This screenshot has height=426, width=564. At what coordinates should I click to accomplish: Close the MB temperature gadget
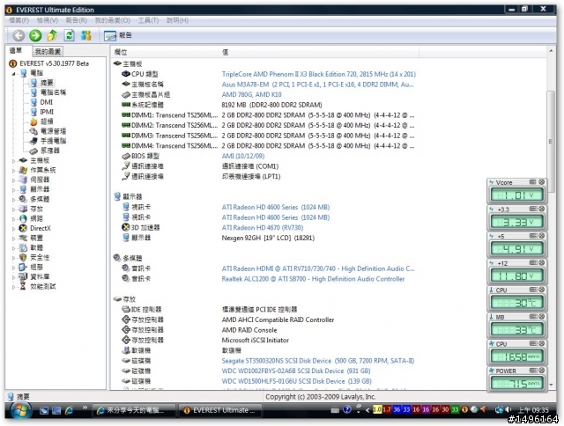coord(541,317)
